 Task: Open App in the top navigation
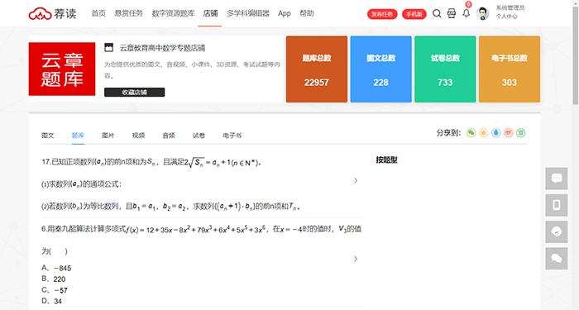pyautogui.click(x=285, y=14)
